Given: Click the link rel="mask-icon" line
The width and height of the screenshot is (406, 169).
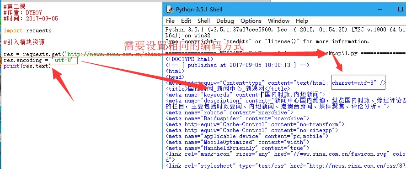Looking at the screenshot, I should click(286, 154).
